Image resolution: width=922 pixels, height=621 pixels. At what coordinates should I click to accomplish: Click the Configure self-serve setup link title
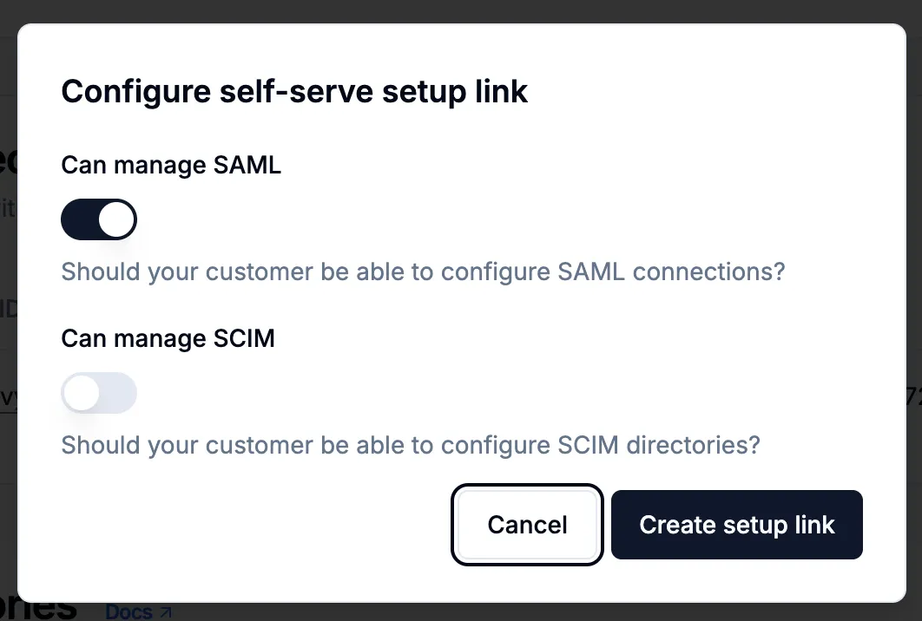tap(294, 91)
